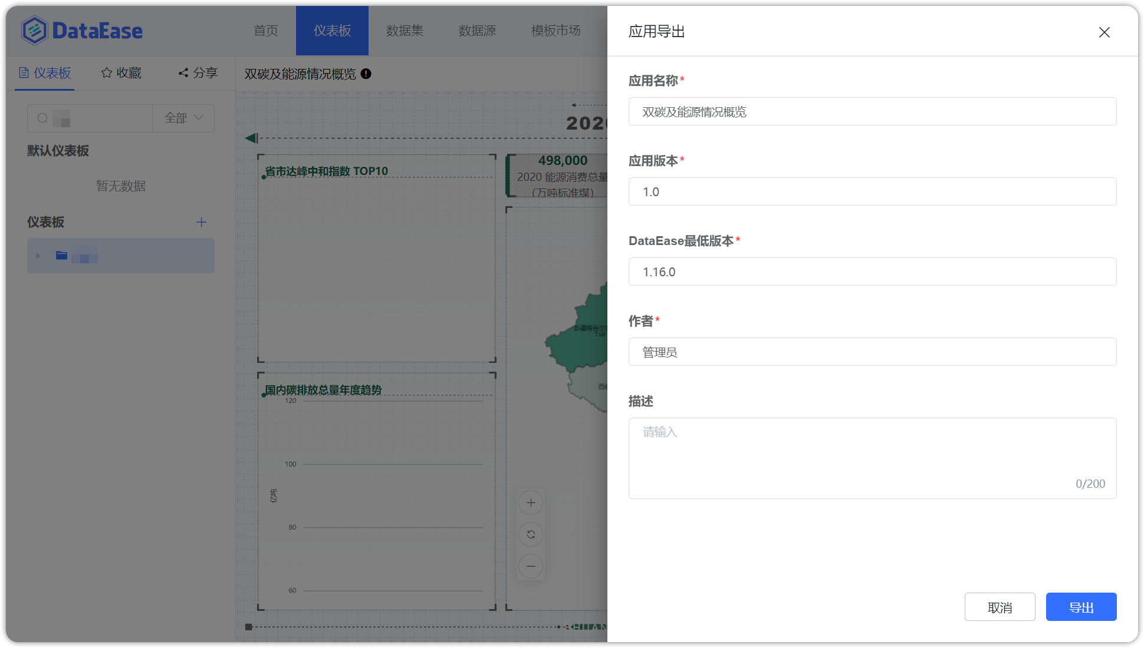Switch to the 数据集 tab
The image size is (1144, 648).
coord(404,31)
